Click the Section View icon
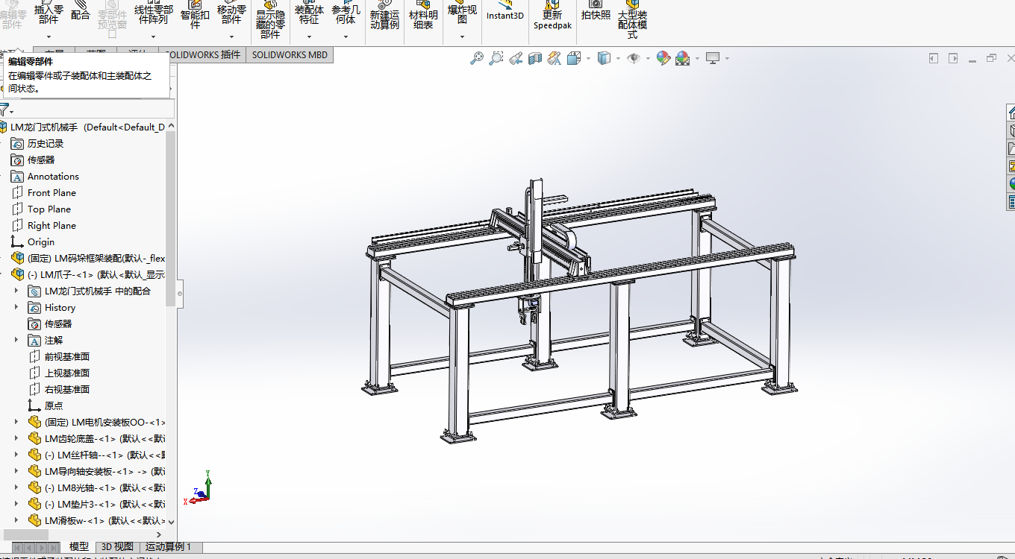The image size is (1015, 559). tap(535, 58)
